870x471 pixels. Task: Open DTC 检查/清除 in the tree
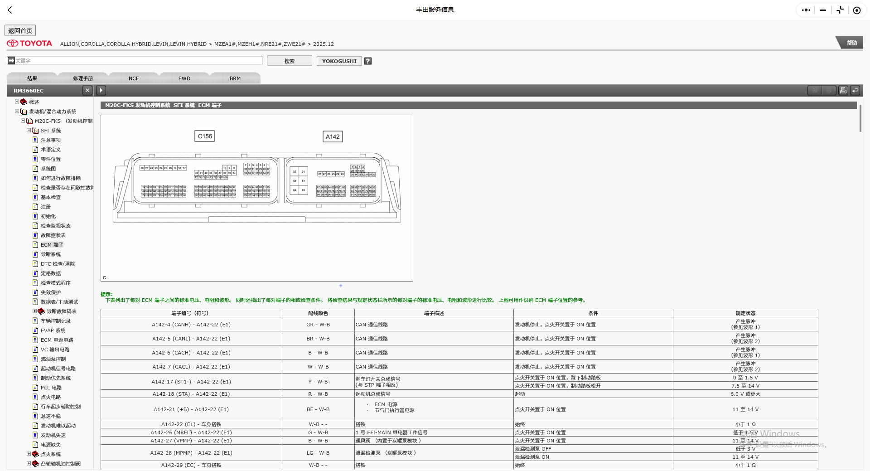point(58,264)
